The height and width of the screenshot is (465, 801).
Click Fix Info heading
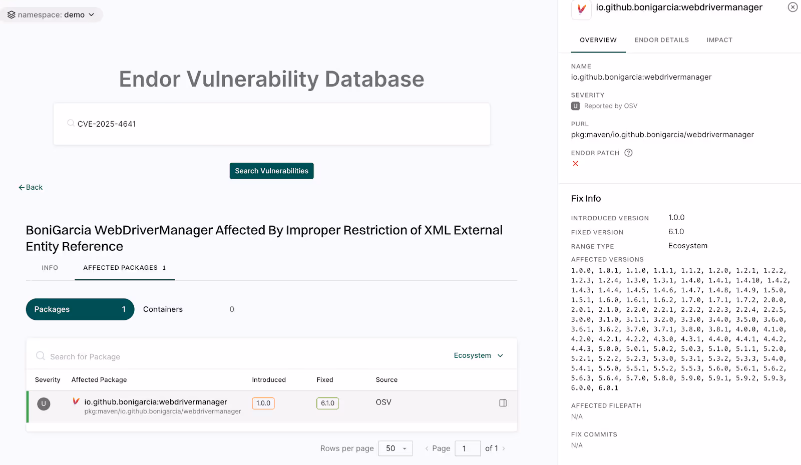click(x=586, y=199)
